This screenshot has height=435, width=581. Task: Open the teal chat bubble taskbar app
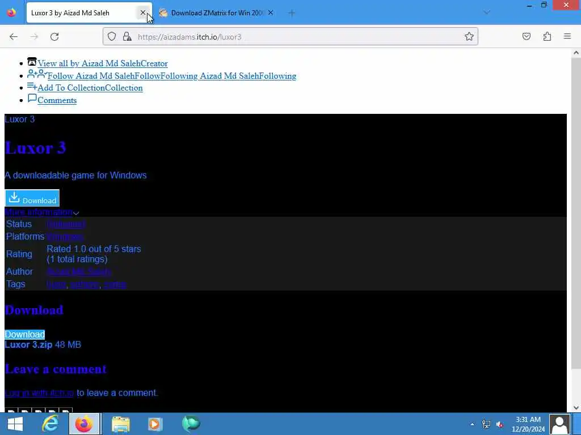pos(191,424)
